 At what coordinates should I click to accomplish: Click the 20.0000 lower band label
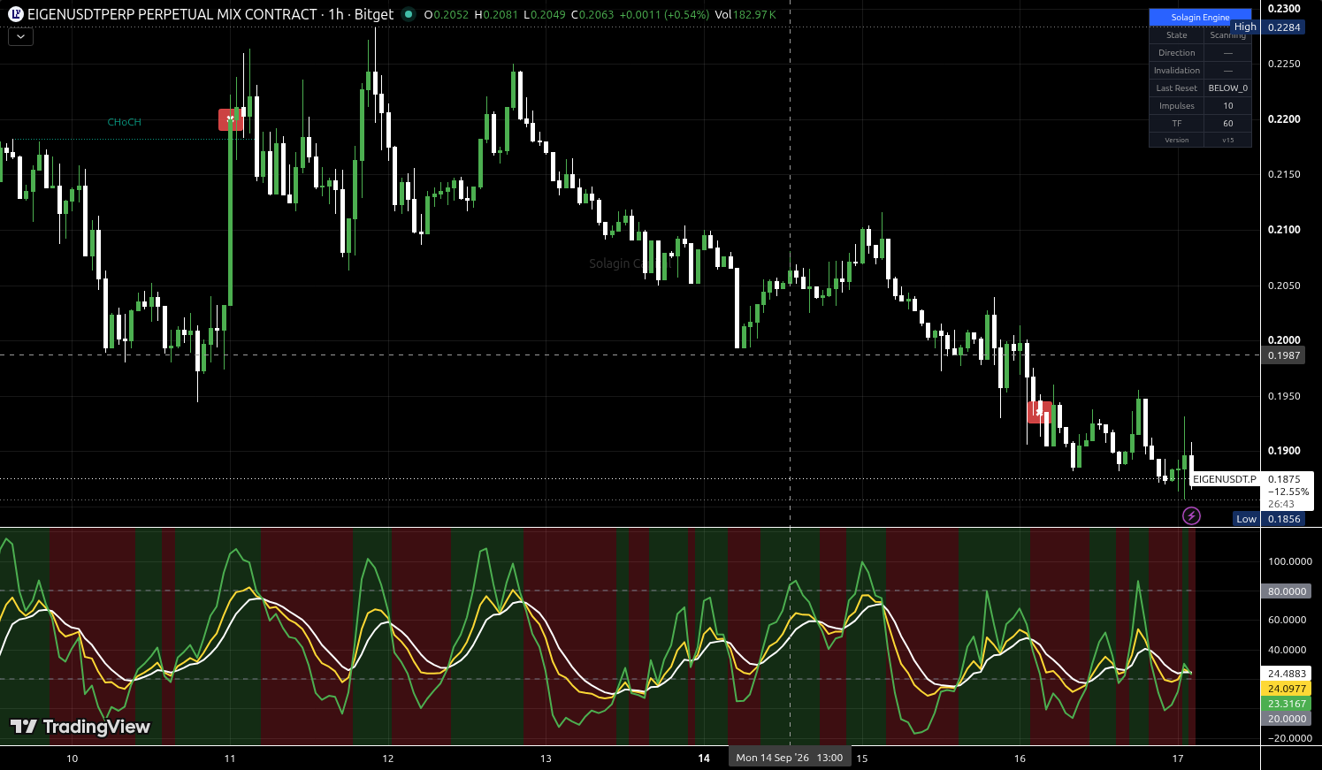[x=1287, y=719]
